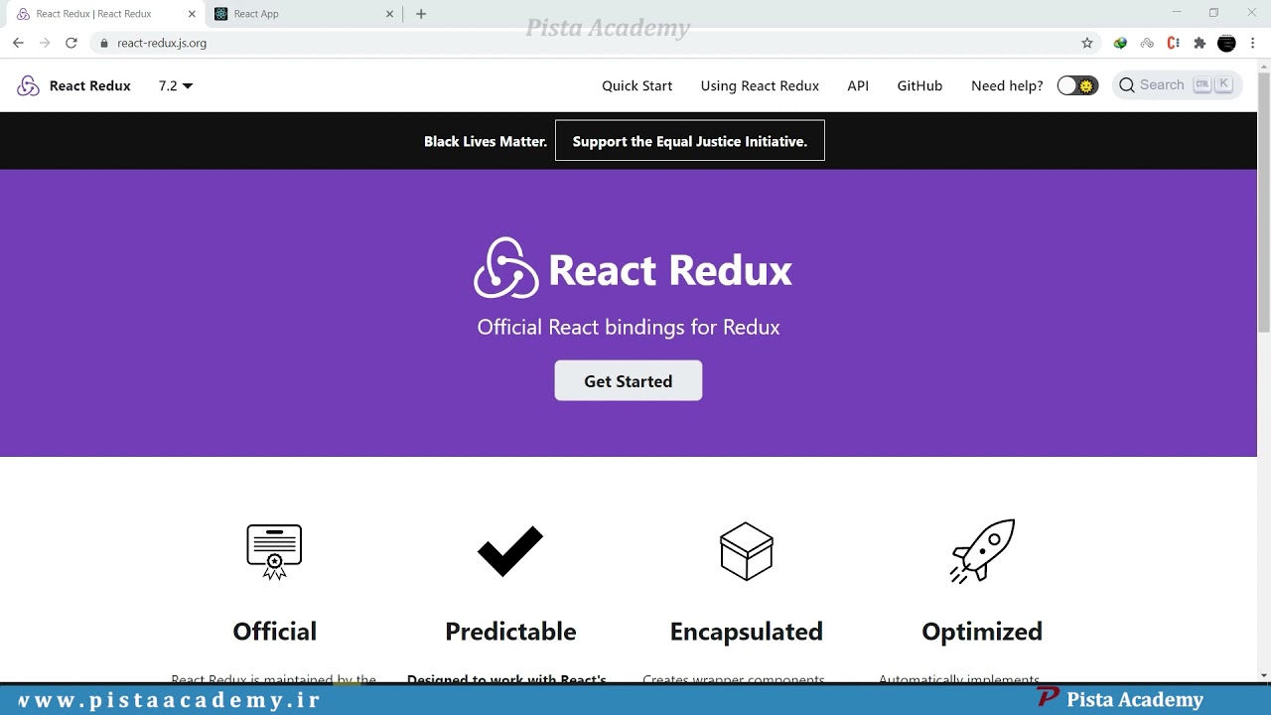Restore down the Chrome window

point(1213,13)
